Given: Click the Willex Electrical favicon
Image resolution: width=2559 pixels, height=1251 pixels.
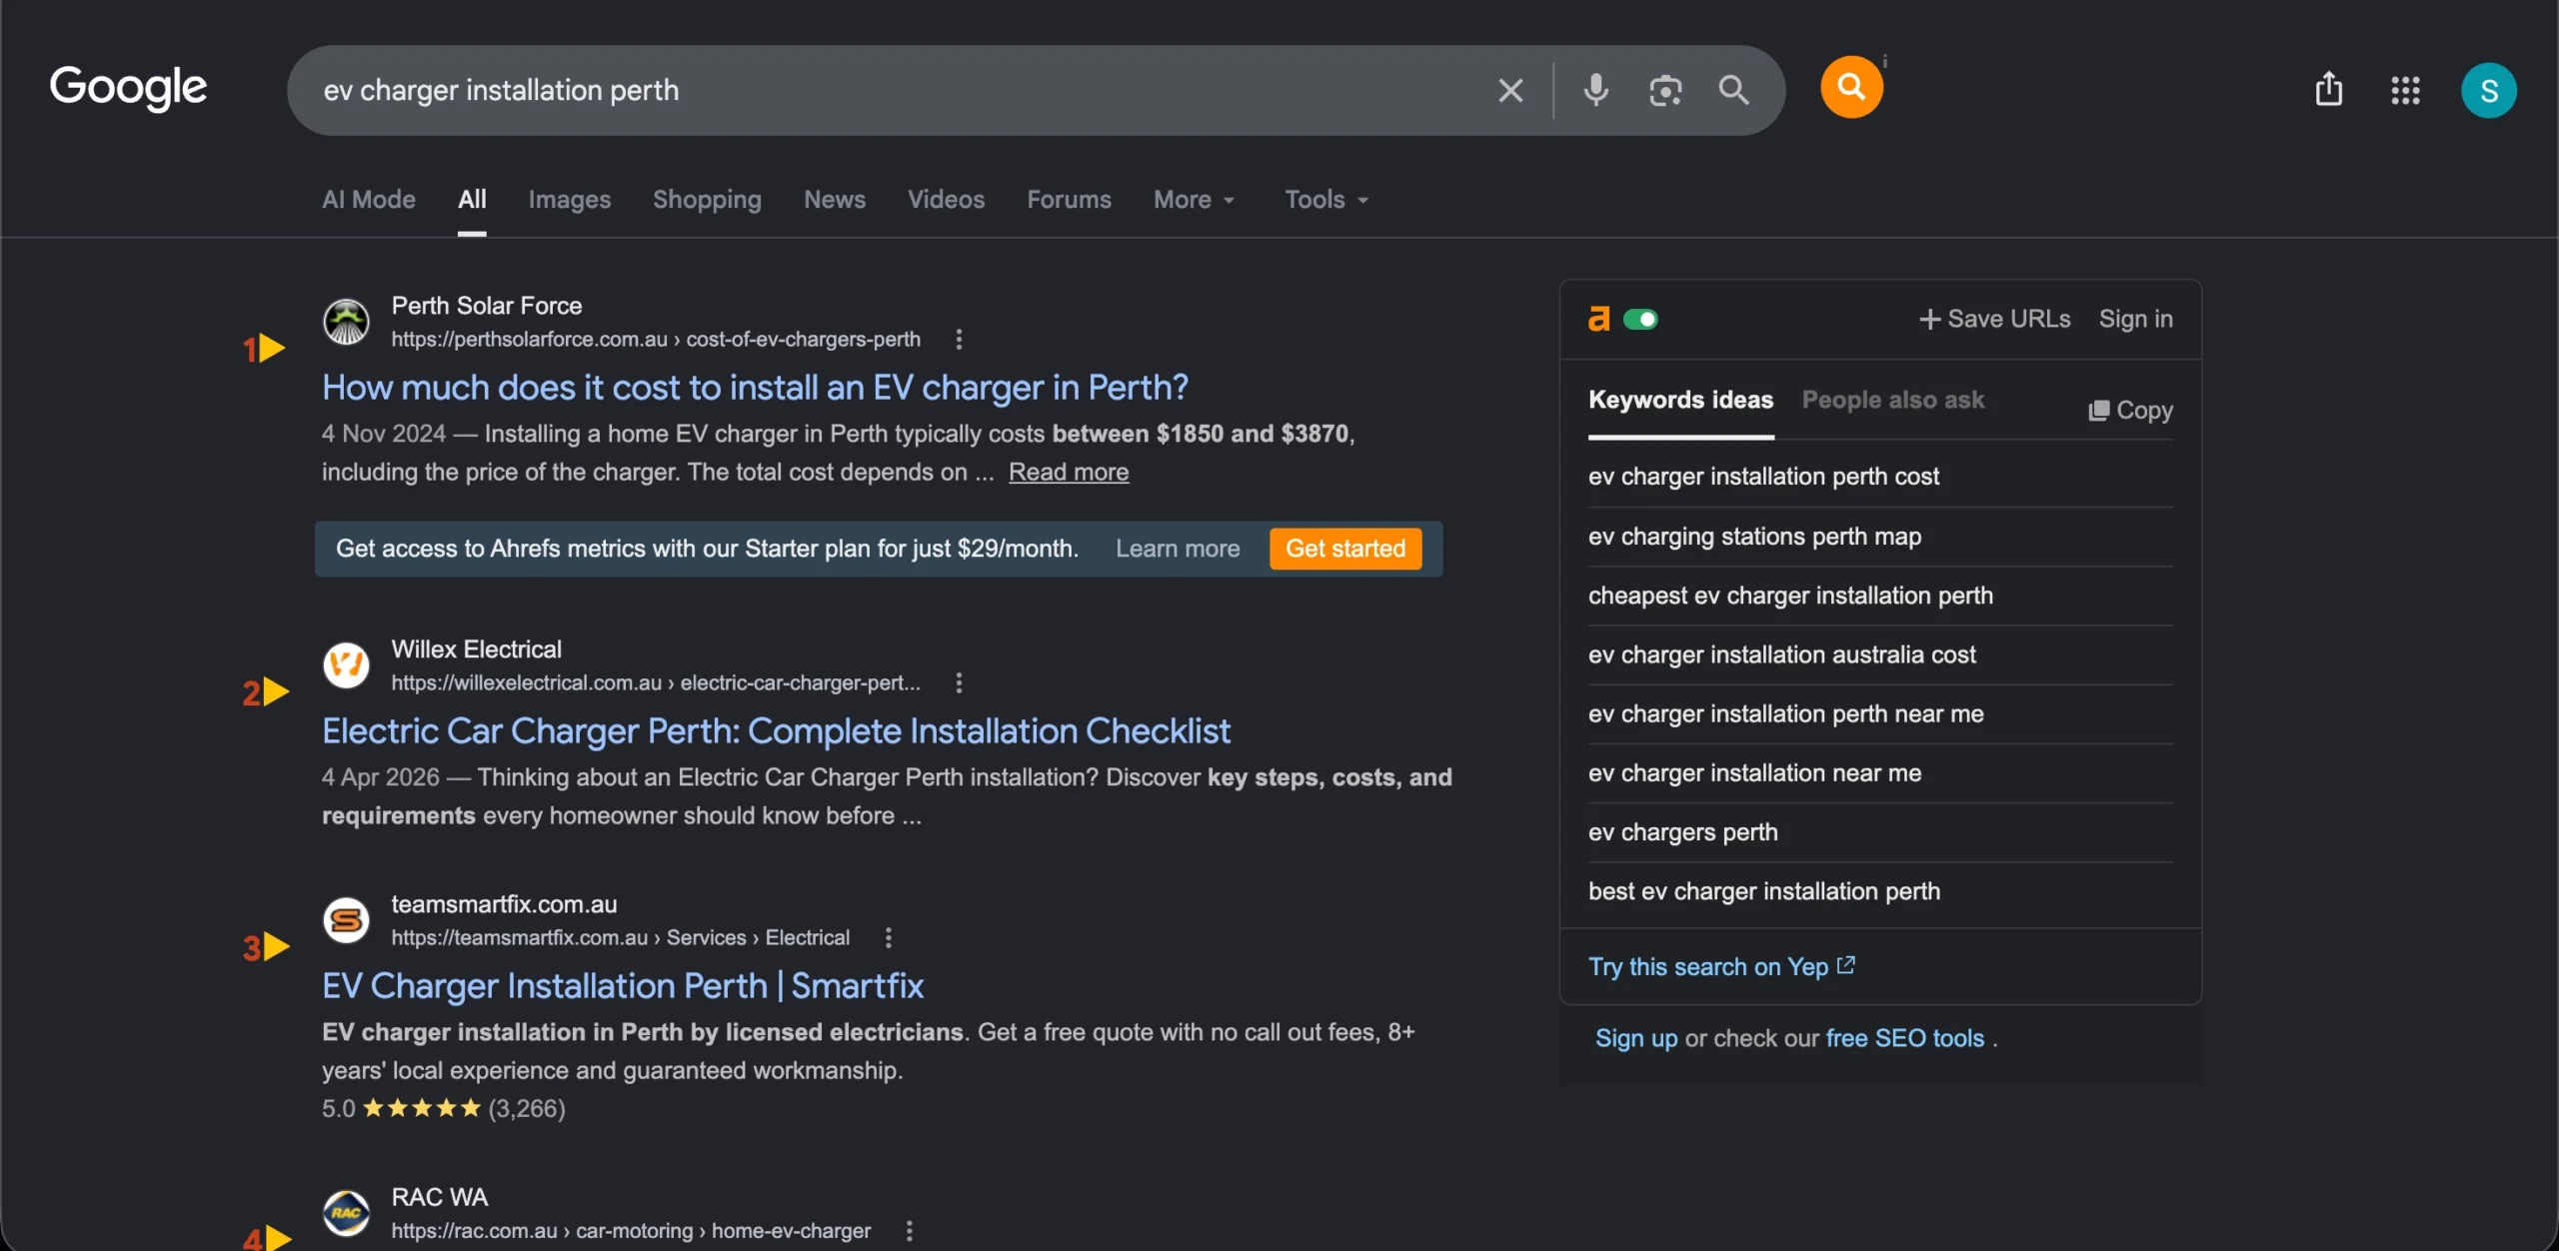Looking at the screenshot, I should click(346, 665).
